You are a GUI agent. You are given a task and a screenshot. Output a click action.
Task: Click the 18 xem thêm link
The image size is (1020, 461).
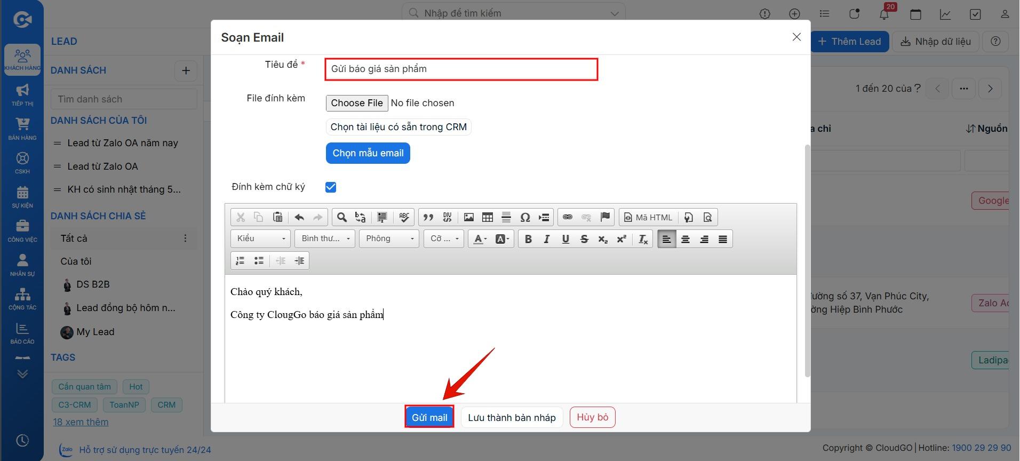pyautogui.click(x=81, y=422)
